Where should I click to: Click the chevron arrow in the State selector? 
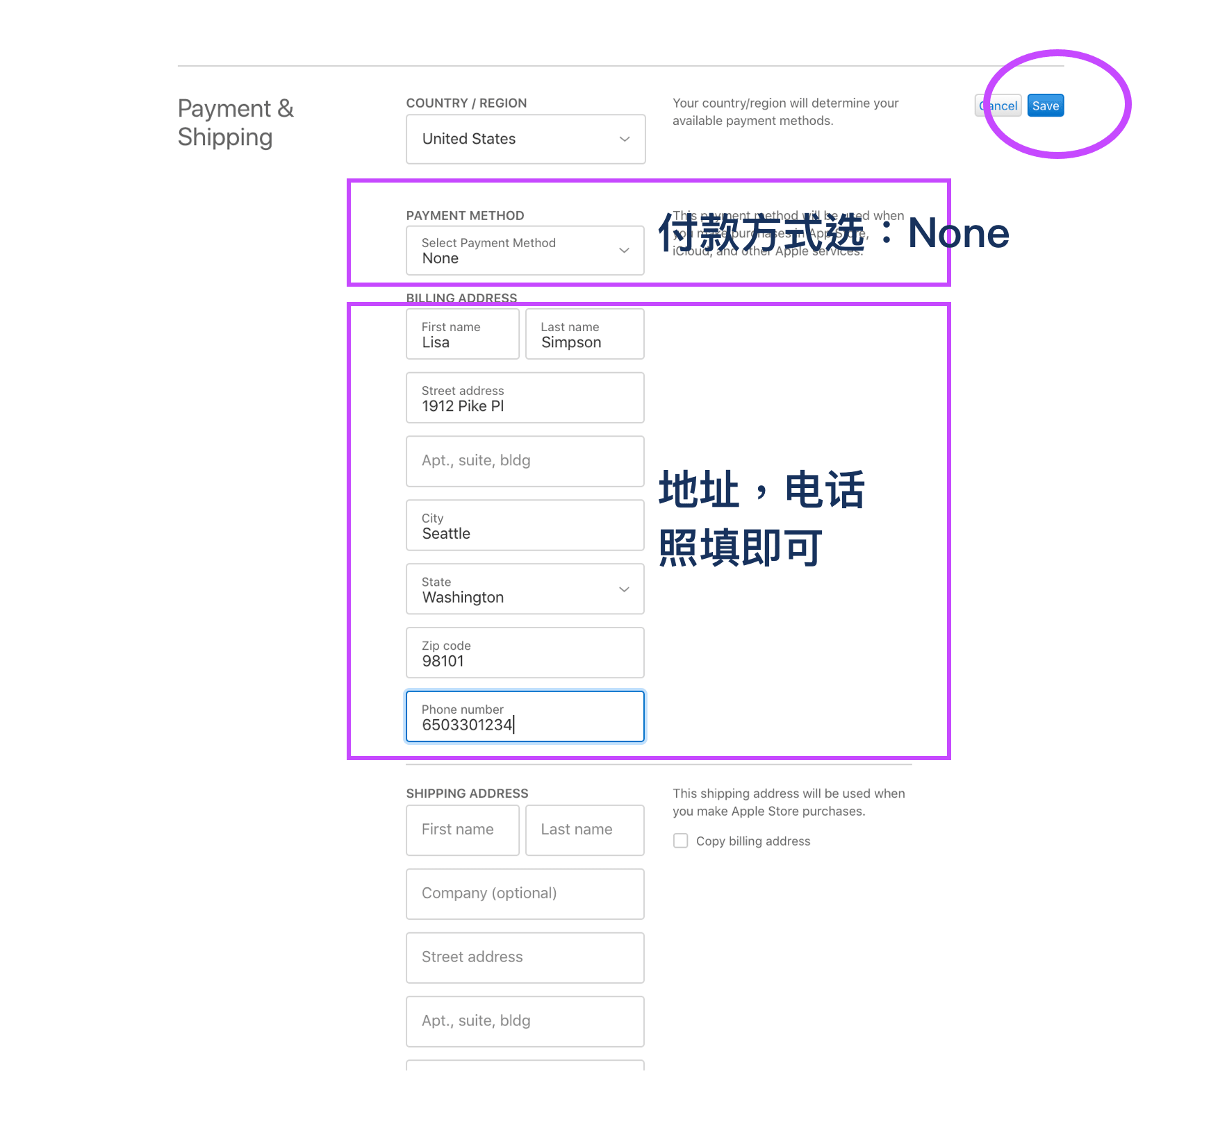(624, 589)
